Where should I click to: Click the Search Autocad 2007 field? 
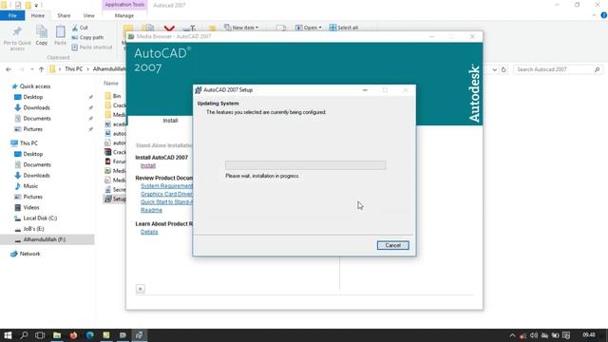point(558,69)
